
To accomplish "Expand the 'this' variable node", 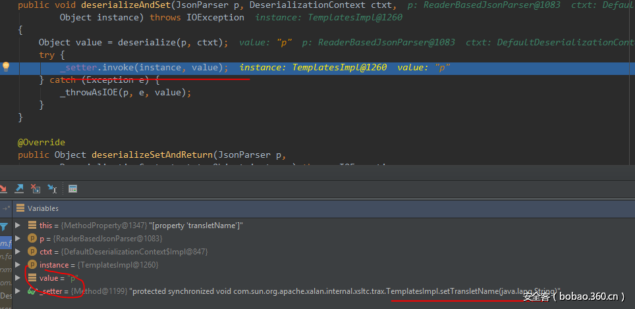I will (18, 226).
